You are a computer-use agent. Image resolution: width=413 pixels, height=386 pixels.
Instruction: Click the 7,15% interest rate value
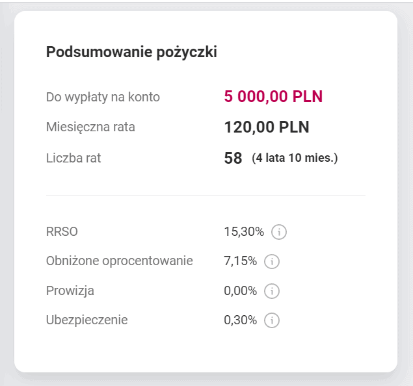[240, 261]
